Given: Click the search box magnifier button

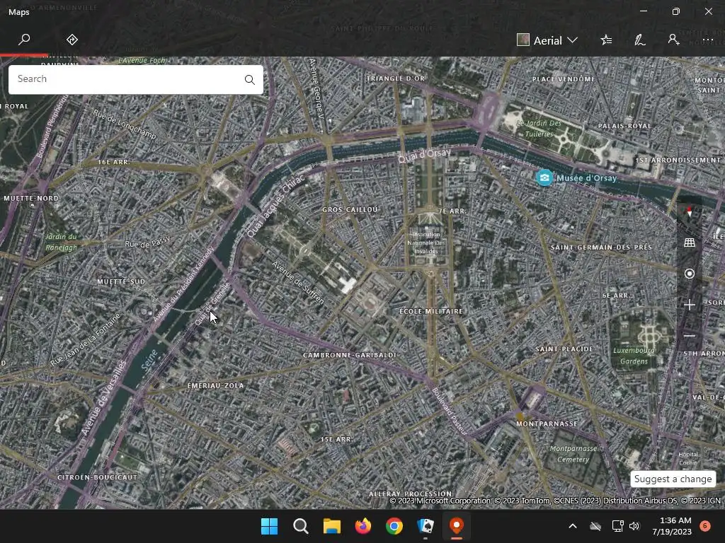Looking at the screenshot, I should click(250, 79).
